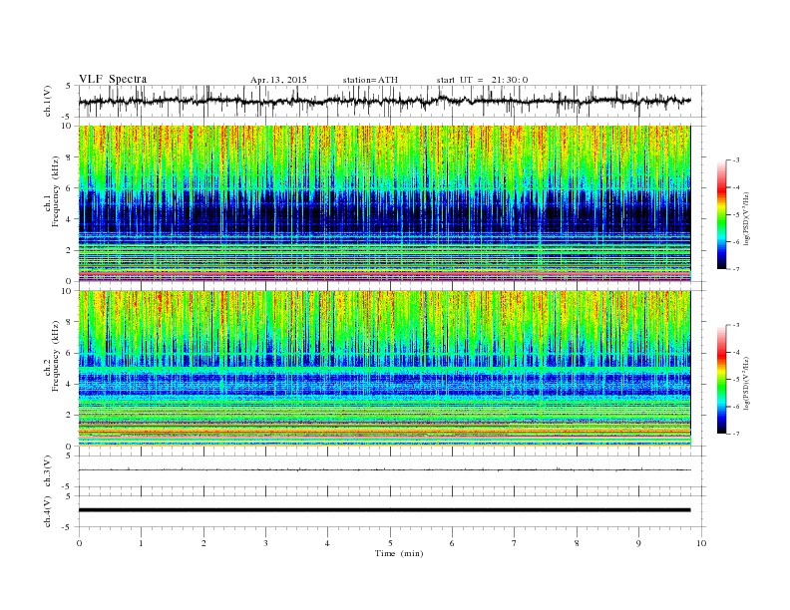Click the "5" volt tick on the ch.4 axis
Screen dimensions: 790x610
(x=69, y=496)
